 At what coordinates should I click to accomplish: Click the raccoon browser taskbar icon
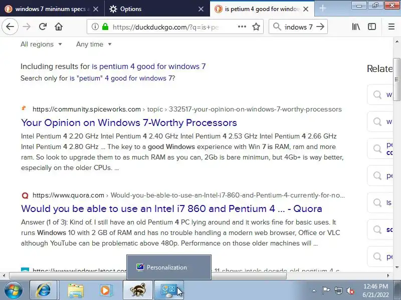click(138, 290)
